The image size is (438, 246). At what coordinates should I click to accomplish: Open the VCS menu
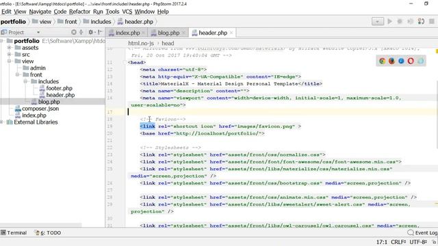pyautogui.click(x=127, y=12)
